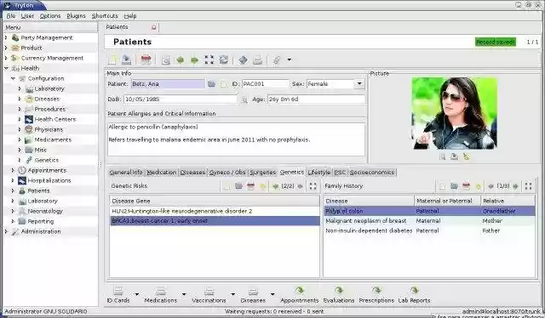This screenshot has height=318, width=545.
Task: Click the Appointments shortcut button
Action: 299,295
